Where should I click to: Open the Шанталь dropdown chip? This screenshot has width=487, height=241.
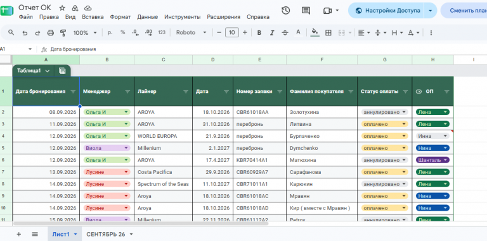(432, 160)
